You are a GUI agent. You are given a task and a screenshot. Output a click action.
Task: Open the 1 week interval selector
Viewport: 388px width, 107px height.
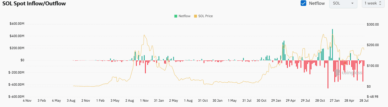click(x=373, y=3)
